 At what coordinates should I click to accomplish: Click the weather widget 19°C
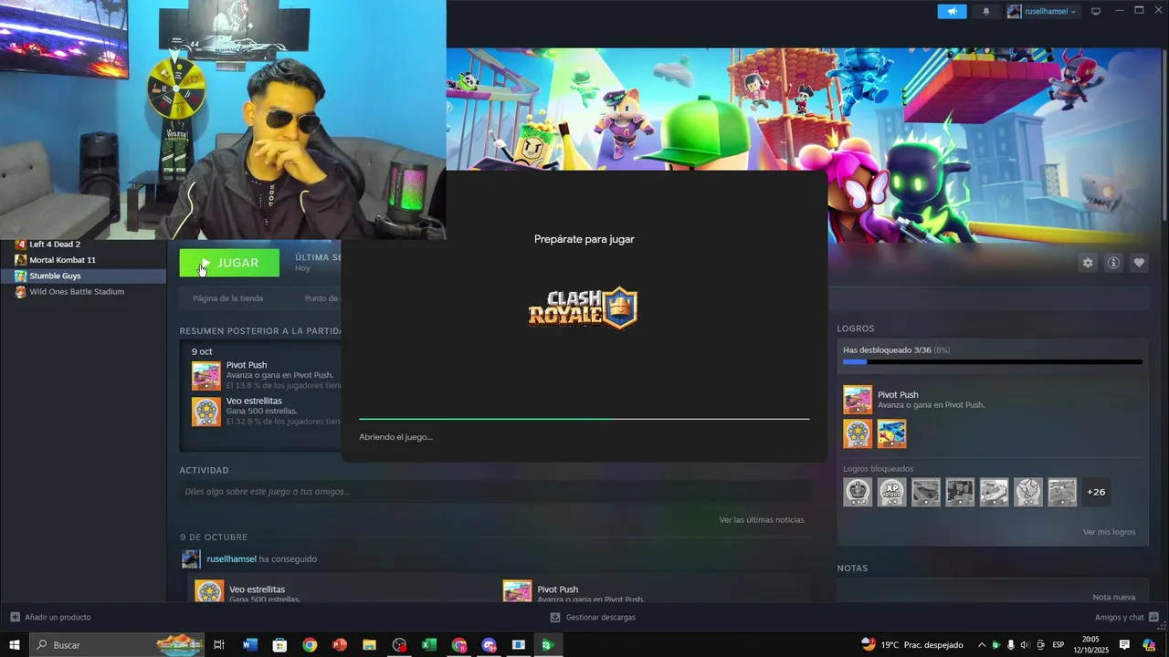(912, 645)
